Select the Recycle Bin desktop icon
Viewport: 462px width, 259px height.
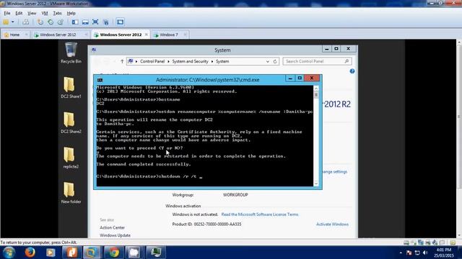[x=71, y=53]
